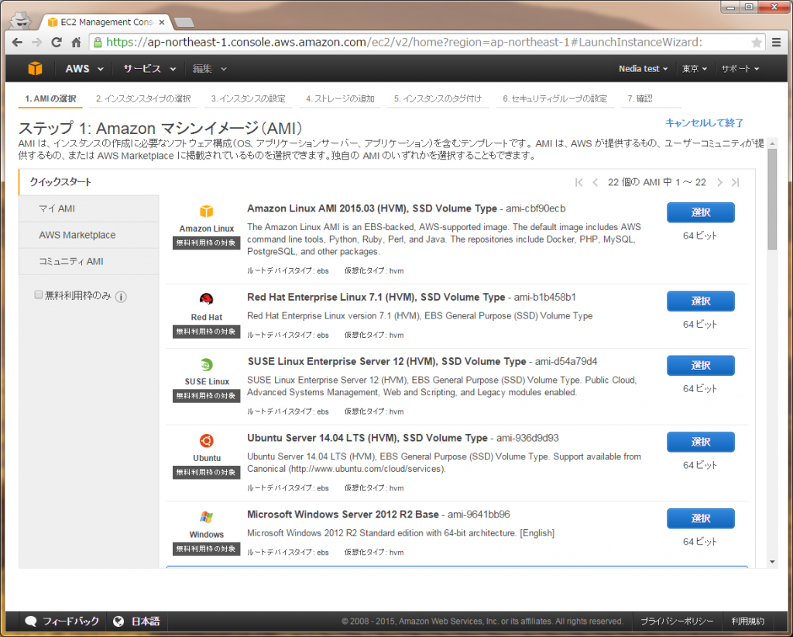Click the incognito spy icon

(x=21, y=20)
